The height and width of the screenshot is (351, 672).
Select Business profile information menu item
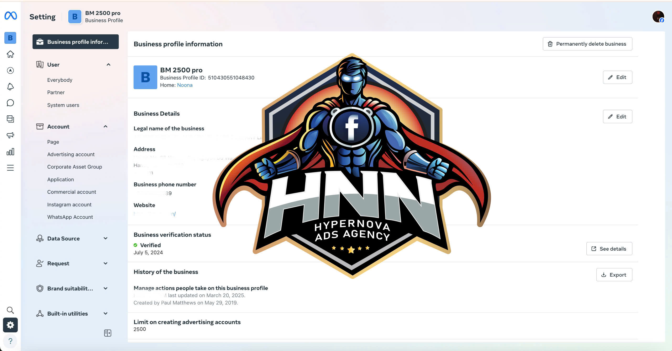(76, 42)
